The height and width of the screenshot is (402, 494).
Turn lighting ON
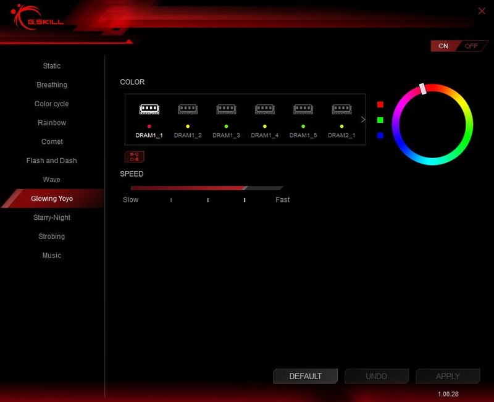coord(443,46)
